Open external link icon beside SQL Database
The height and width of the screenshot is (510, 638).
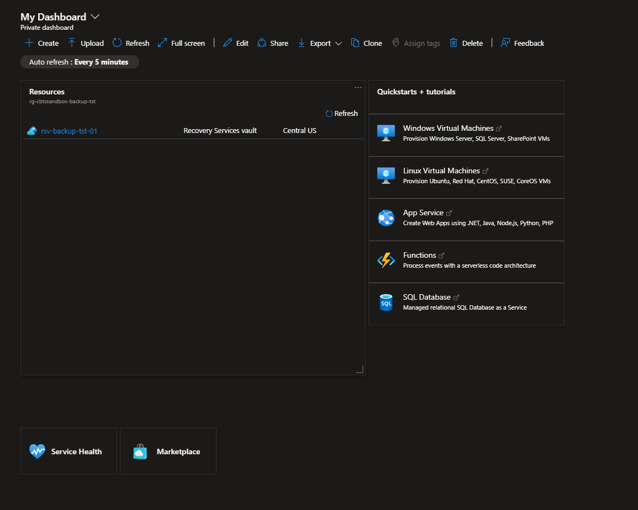point(456,297)
